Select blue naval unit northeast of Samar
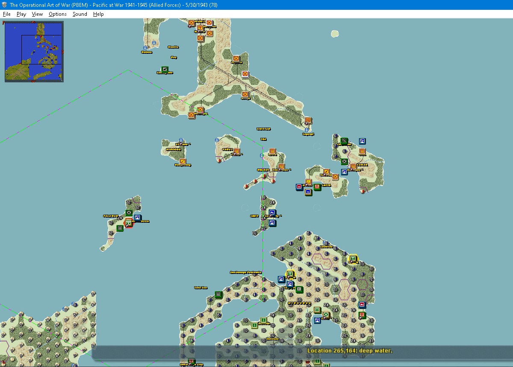 (362, 141)
